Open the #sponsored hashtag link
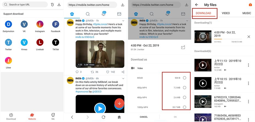This screenshot has width=255, height=122. tap(82, 92)
